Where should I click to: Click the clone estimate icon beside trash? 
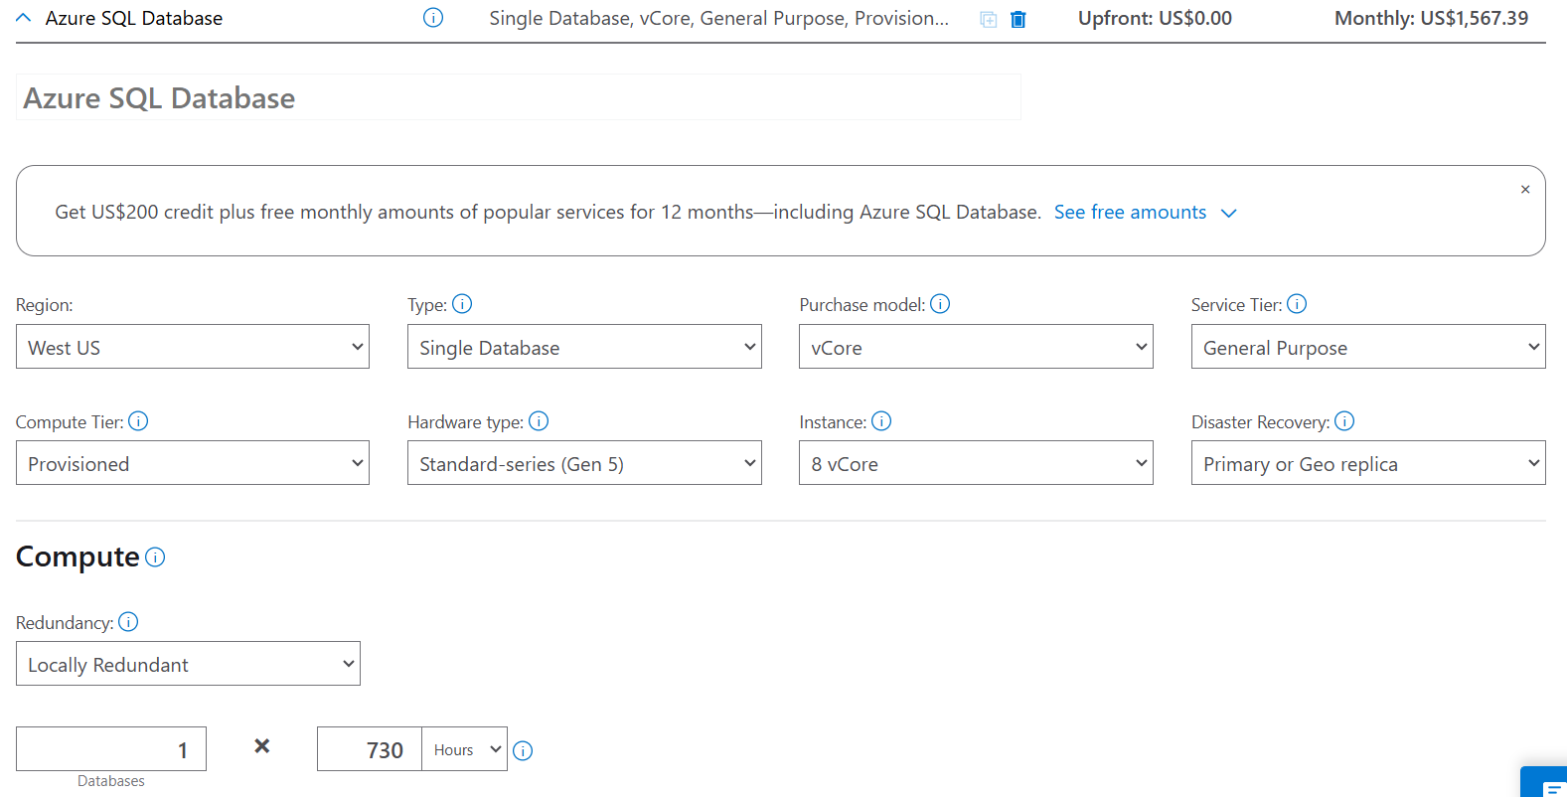(988, 20)
